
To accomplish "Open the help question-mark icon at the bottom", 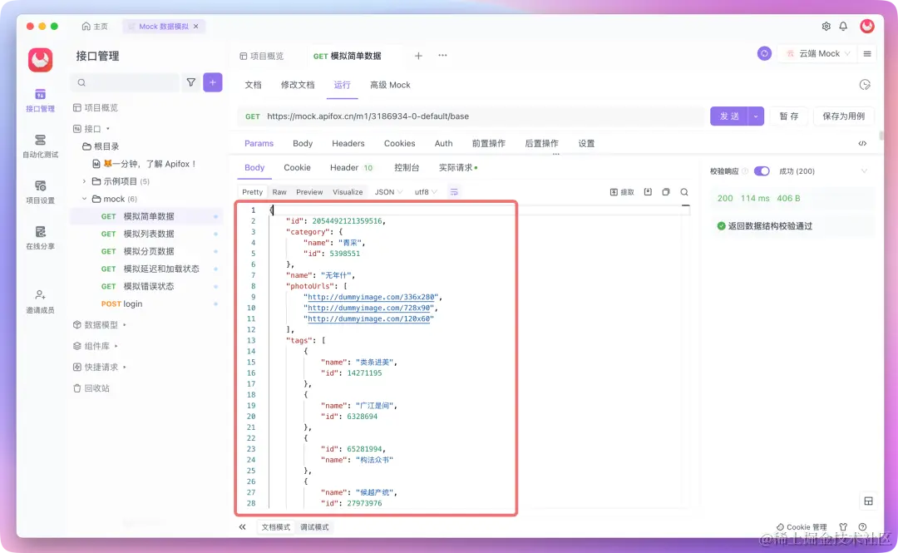I will tap(862, 526).
